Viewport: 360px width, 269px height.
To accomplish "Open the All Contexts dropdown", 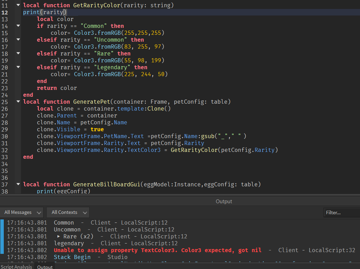I will tap(68, 212).
